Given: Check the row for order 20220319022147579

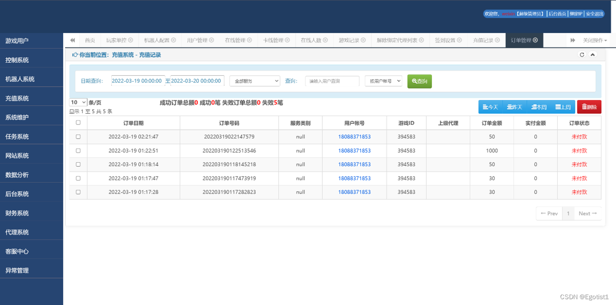Looking at the screenshot, I should coord(78,137).
